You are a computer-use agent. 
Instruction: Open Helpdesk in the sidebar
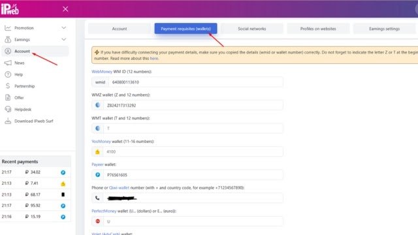[x=35, y=109]
